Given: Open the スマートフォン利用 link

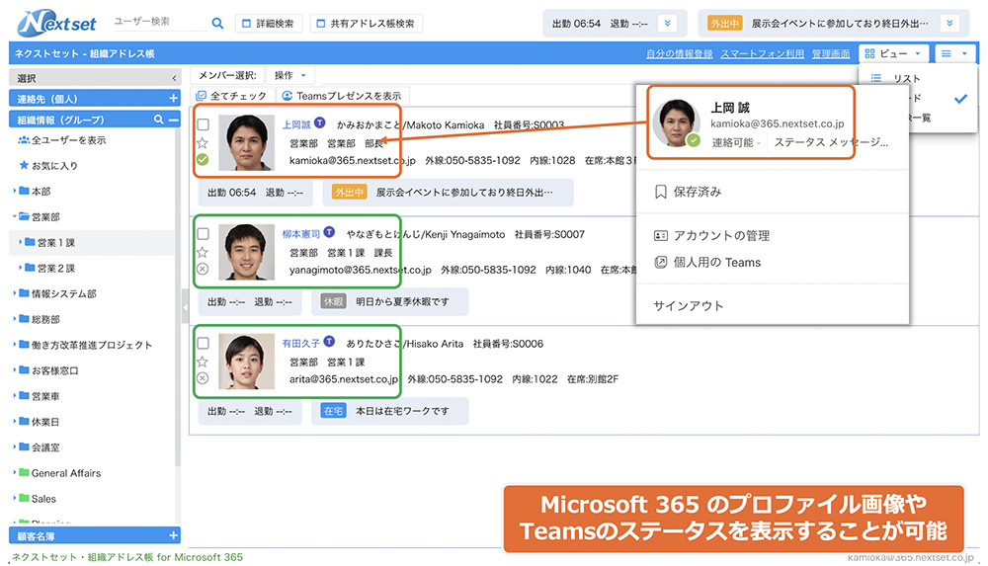Looking at the screenshot, I should 762,53.
